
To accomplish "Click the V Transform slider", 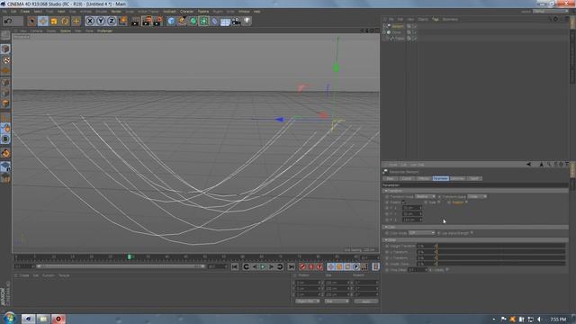I will [x=500, y=257].
